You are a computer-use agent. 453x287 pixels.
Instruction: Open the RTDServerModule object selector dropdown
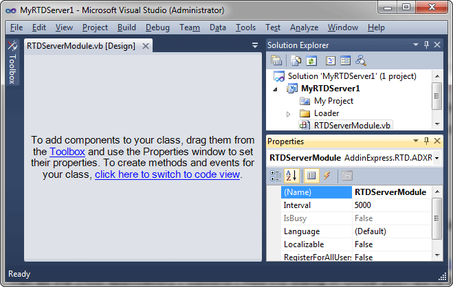pos(437,158)
